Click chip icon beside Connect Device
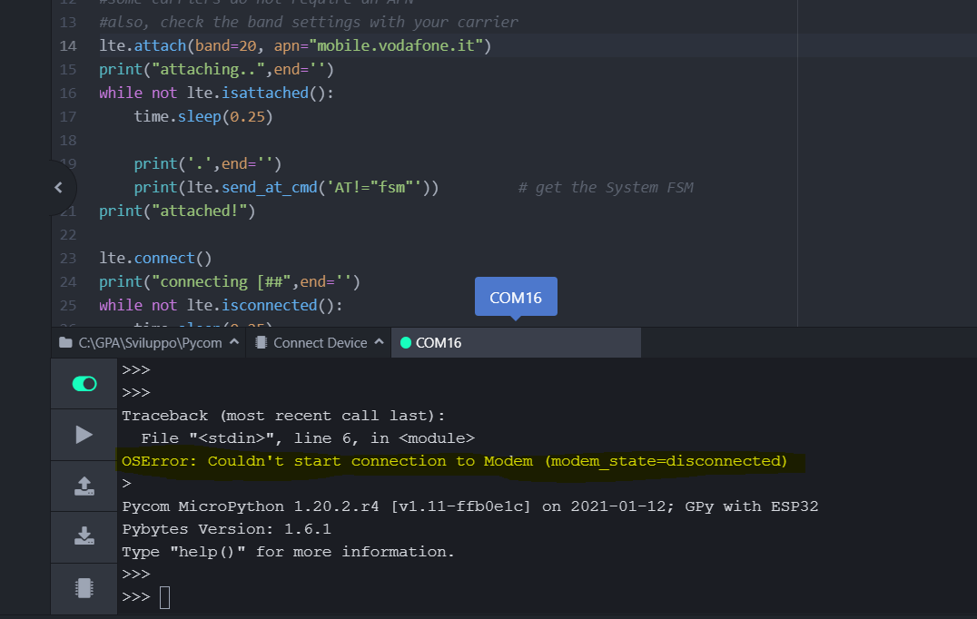Viewport: 977px width, 619px height. click(262, 342)
